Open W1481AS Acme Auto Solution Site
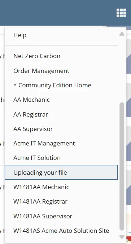Viewport: 131px width, 244px height. (x=61, y=230)
